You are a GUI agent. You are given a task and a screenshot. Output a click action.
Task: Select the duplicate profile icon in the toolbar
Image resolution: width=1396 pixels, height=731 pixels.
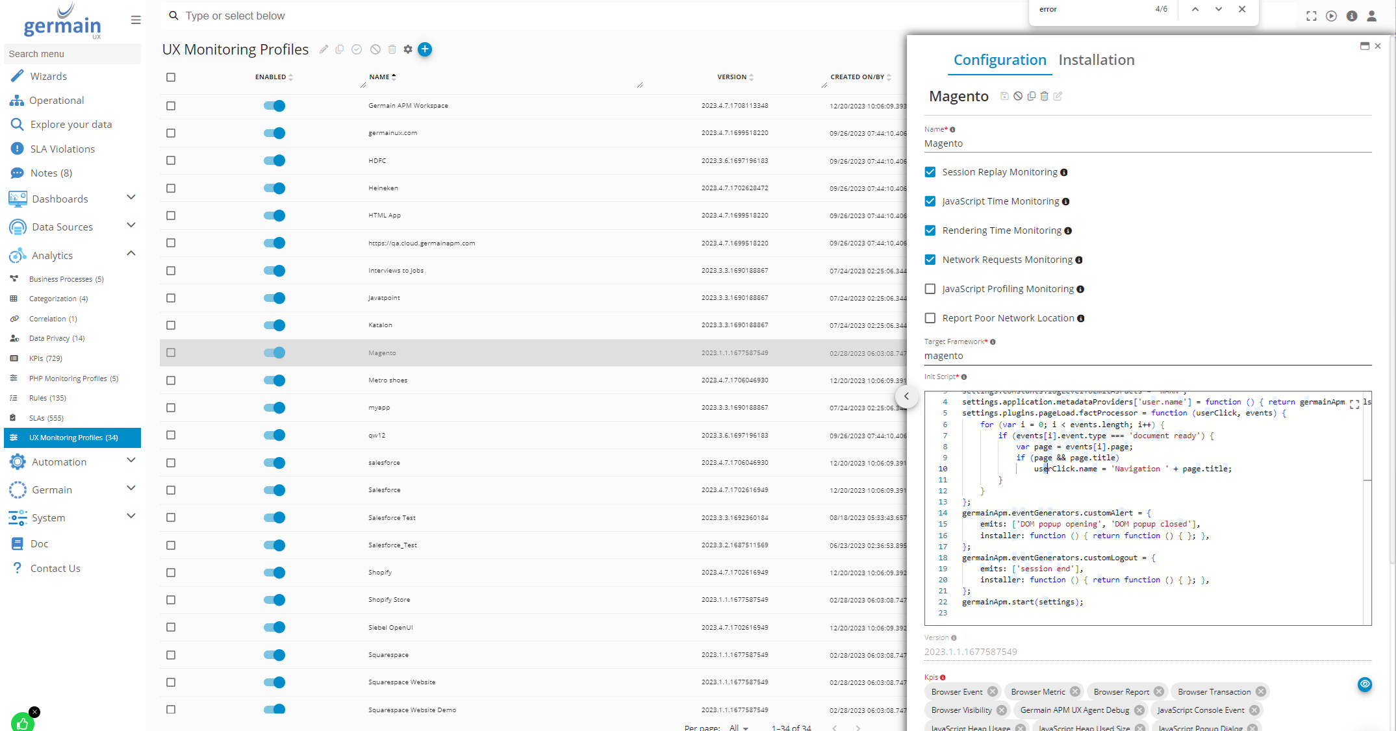tap(339, 49)
